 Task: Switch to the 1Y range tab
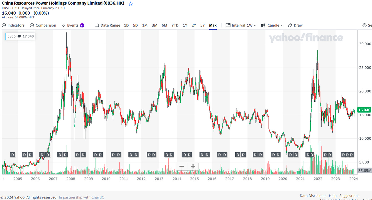click(185, 25)
